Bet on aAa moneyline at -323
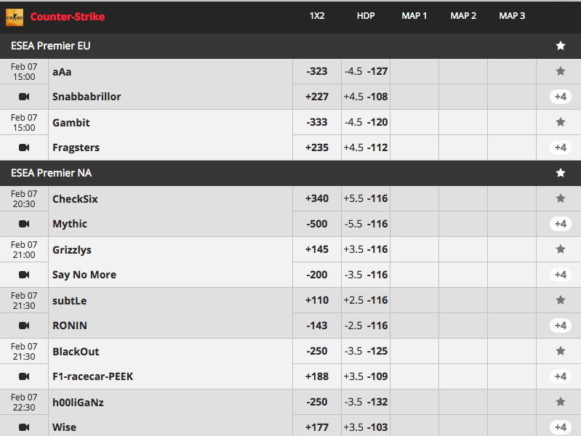 [317, 71]
